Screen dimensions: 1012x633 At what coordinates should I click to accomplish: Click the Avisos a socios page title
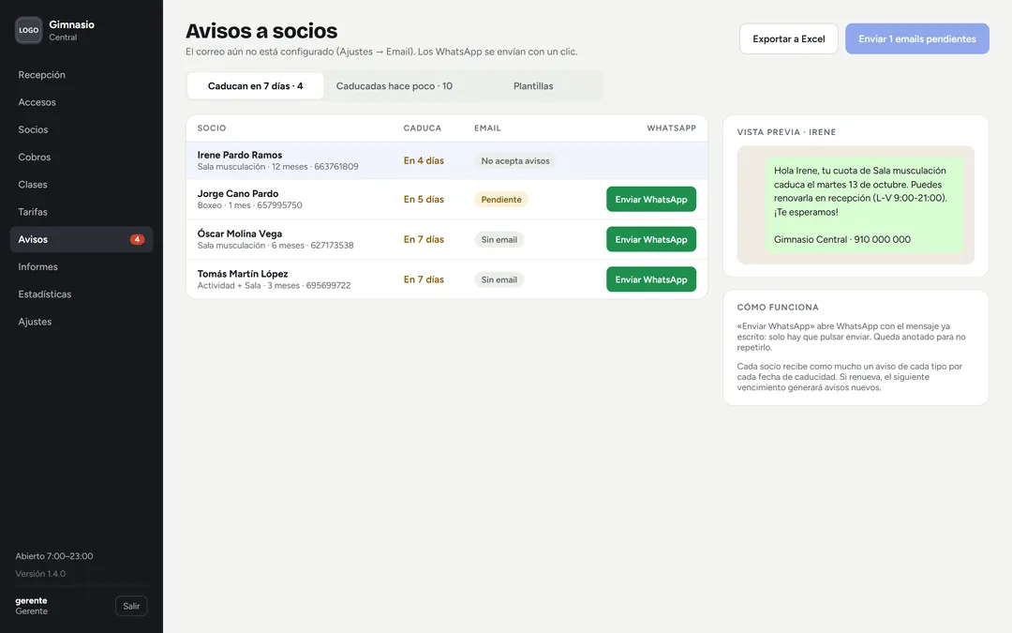tap(261, 30)
